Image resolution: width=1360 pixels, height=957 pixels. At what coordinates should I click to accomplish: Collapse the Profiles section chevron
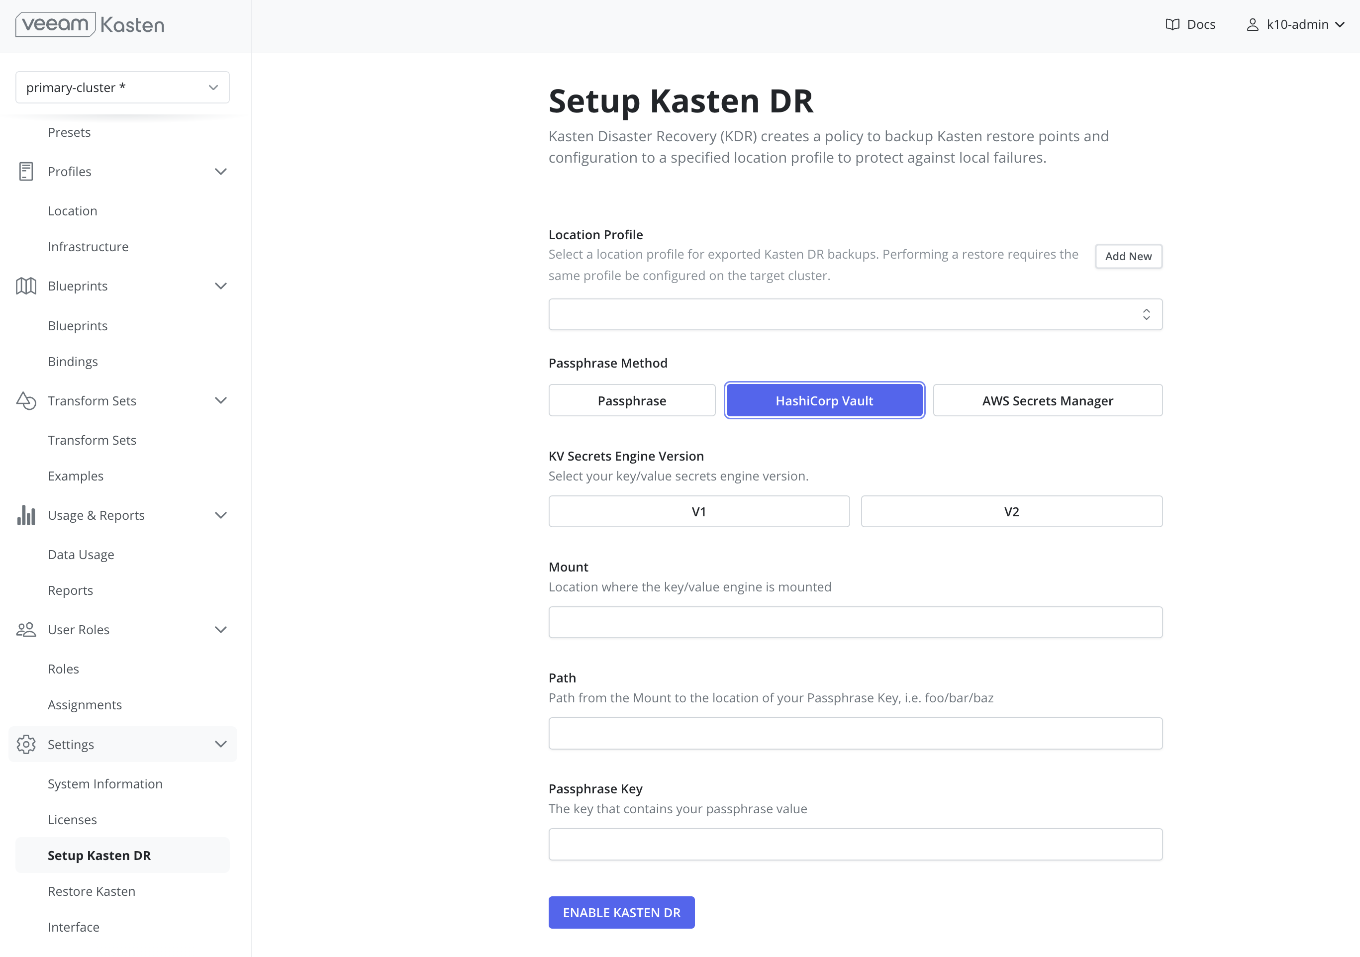tap(220, 172)
